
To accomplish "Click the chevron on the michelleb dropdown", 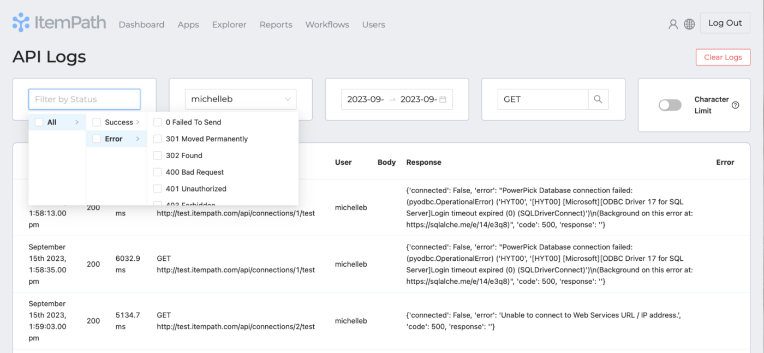I will click(x=288, y=99).
